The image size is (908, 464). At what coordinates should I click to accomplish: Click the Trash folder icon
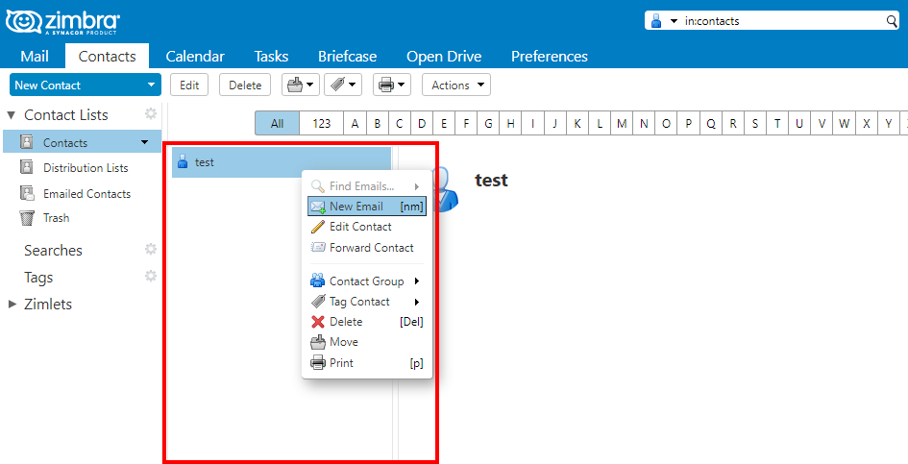[x=27, y=218]
